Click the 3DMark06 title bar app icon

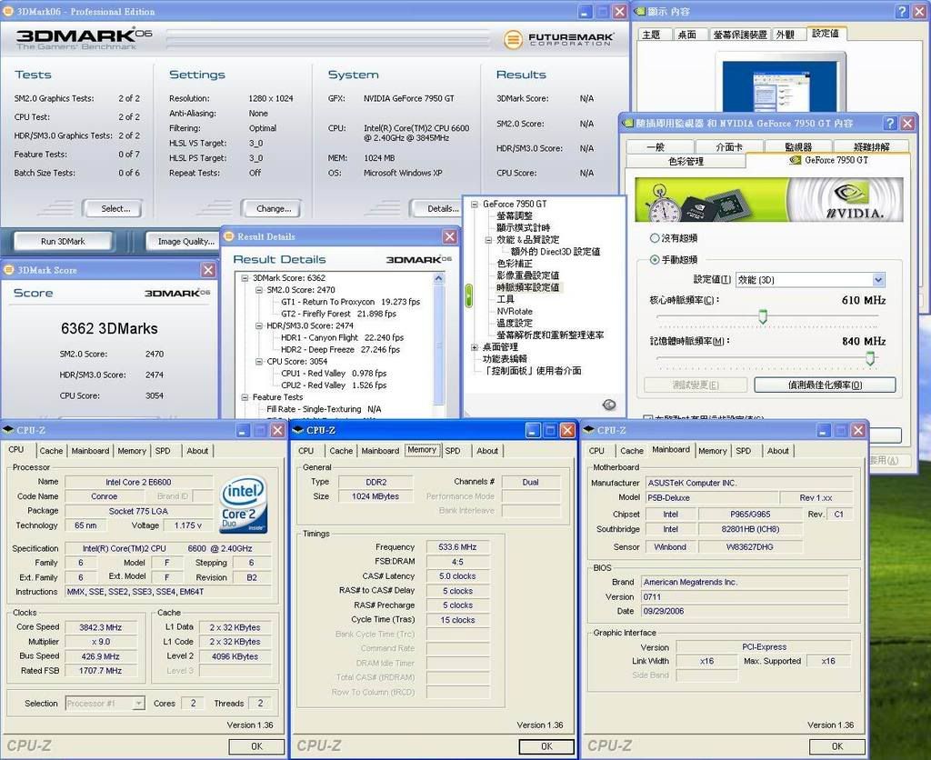(8, 11)
